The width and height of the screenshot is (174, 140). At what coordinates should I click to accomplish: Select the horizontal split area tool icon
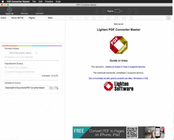101,18
